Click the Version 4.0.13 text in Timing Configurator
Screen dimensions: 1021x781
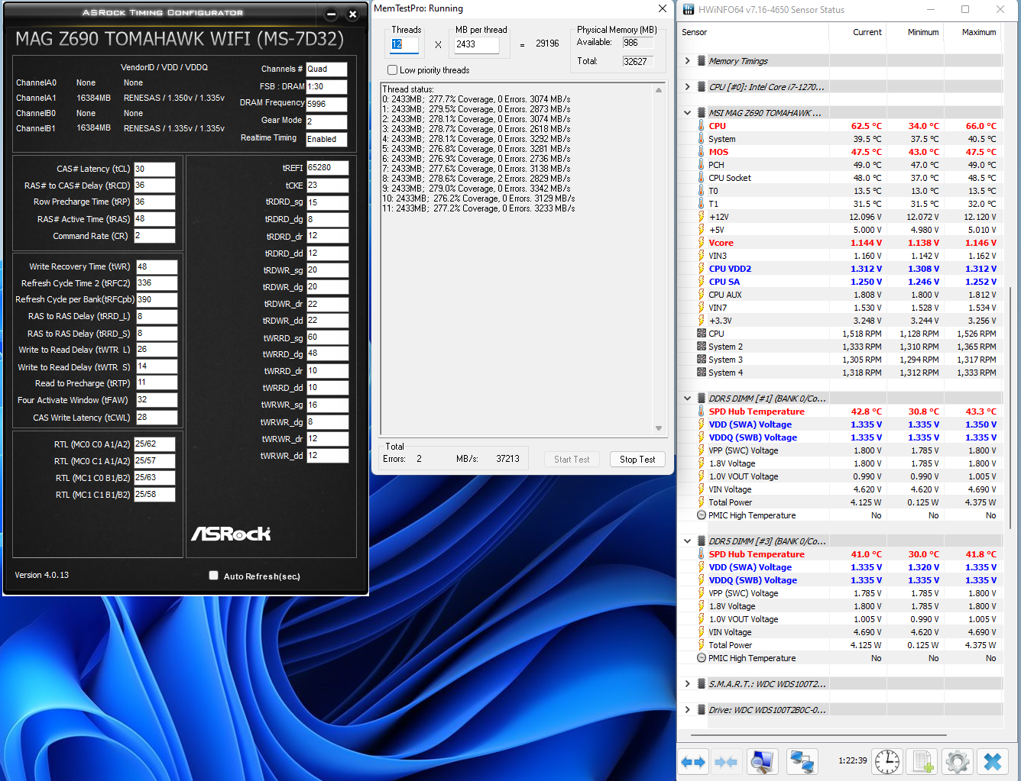(x=42, y=576)
